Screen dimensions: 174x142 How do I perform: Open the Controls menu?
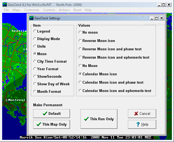tap(49, 10)
